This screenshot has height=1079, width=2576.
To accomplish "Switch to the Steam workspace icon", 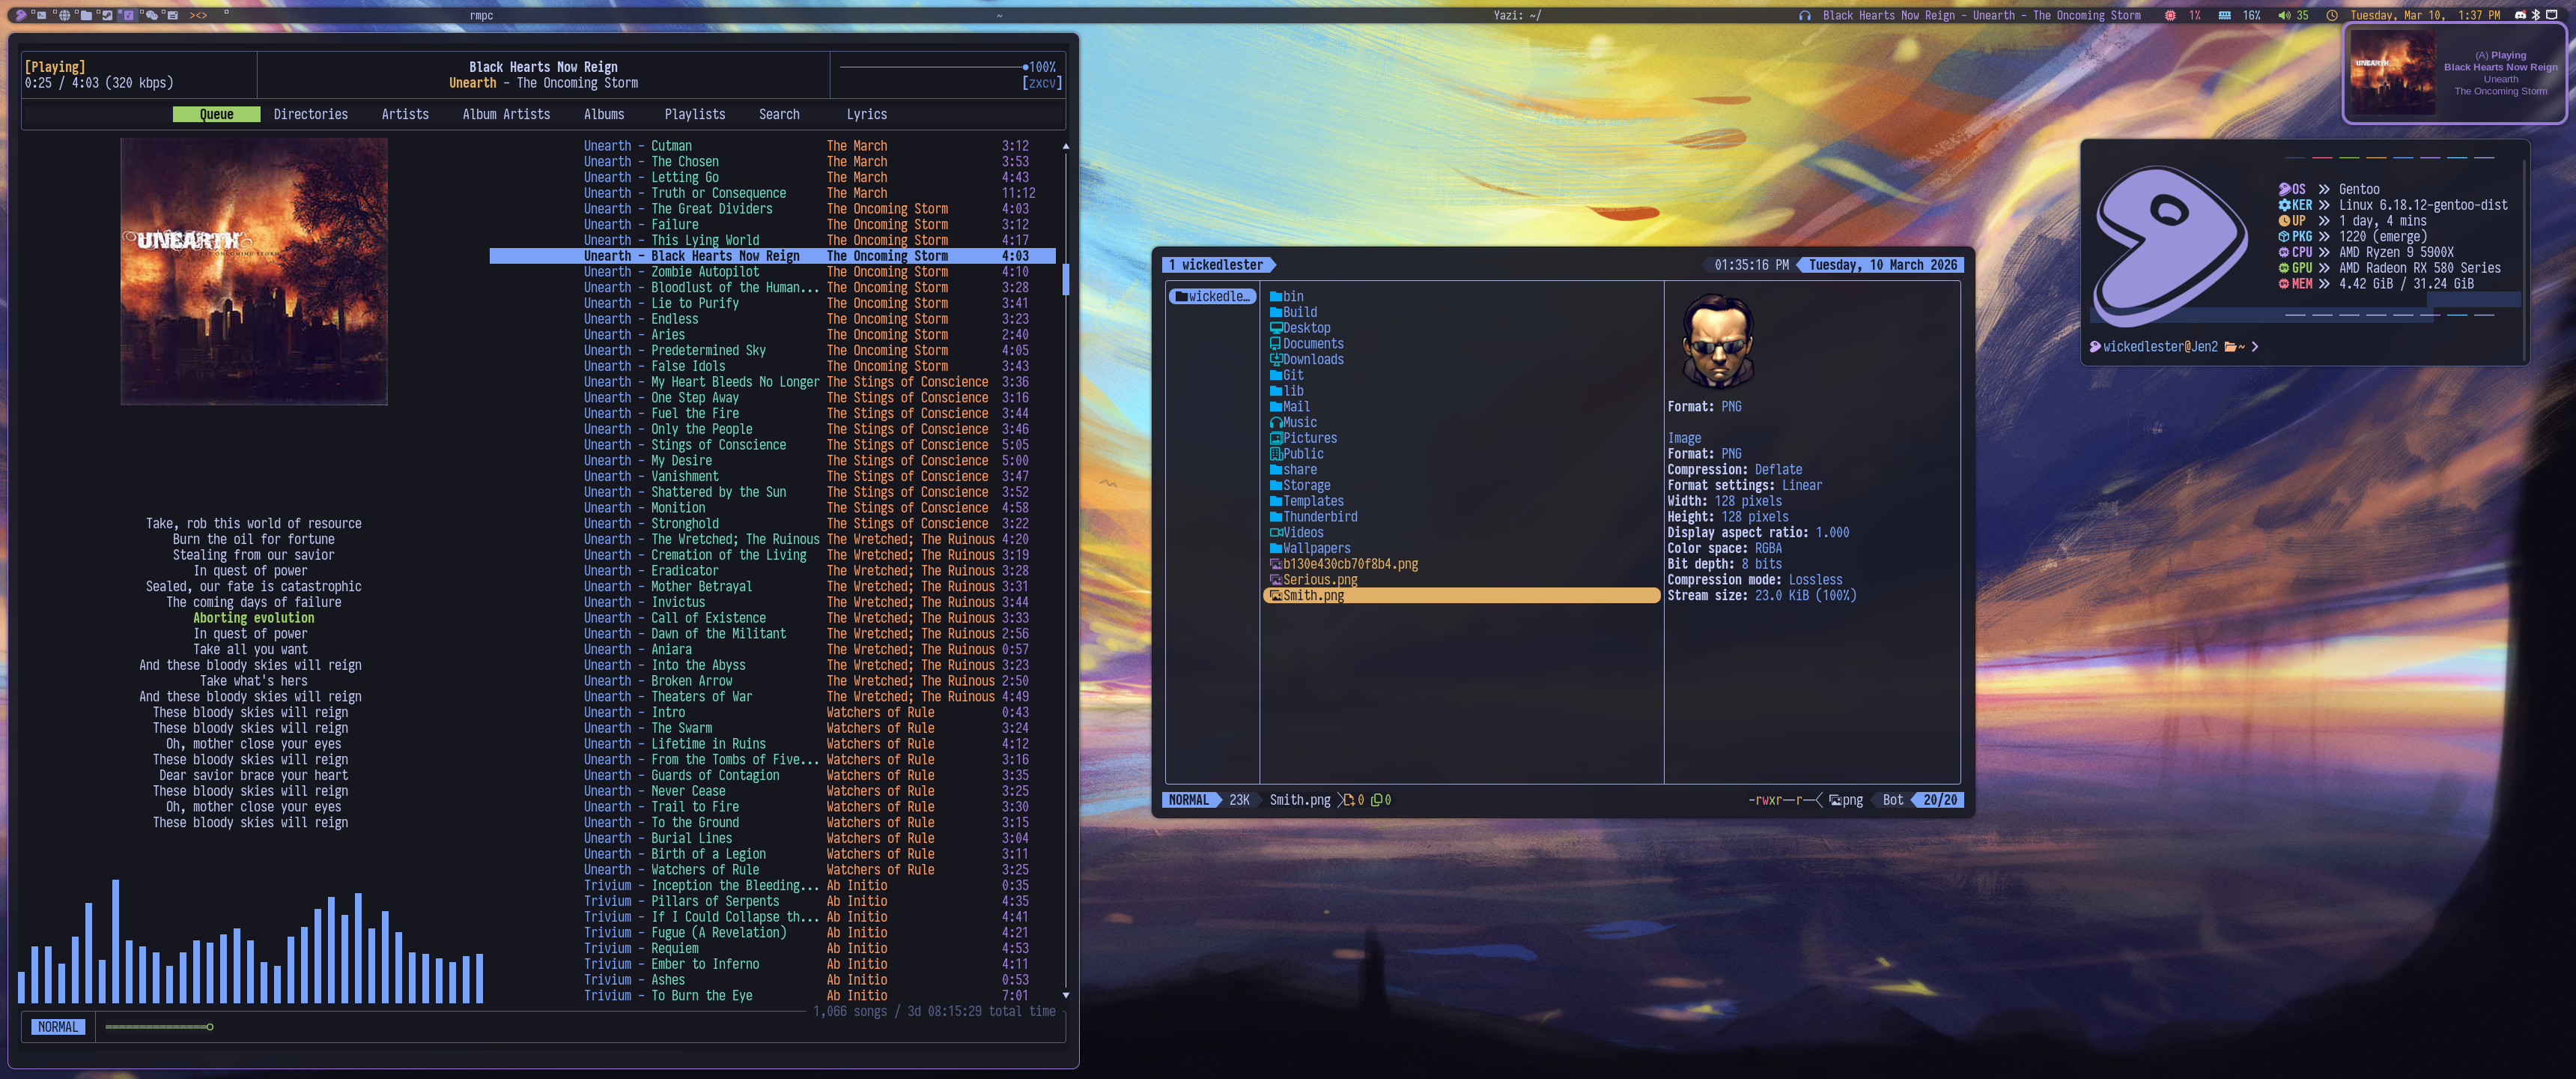I will pyautogui.click(x=107, y=15).
